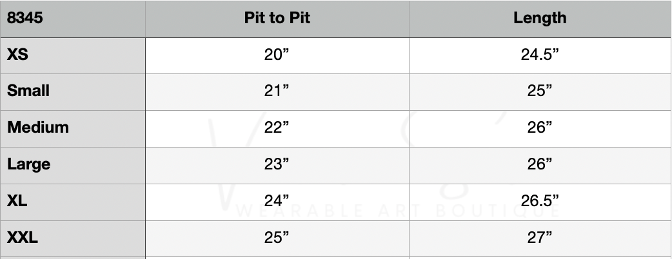The height and width of the screenshot is (259, 672).
Task: Click the Large pit to pit value 23”
Action: click(x=277, y=164)
